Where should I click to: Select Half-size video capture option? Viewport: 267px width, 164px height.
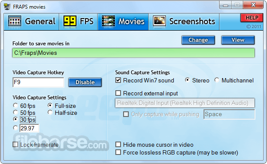click(x=50, y=113)
